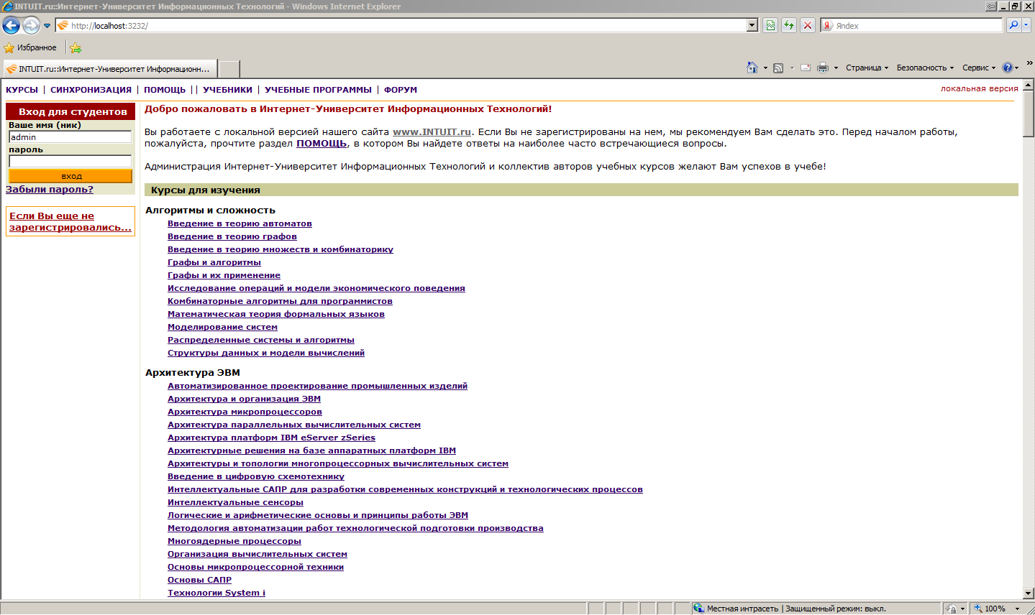Open ФОРУМ in site navigation

[x=401, y=90]
